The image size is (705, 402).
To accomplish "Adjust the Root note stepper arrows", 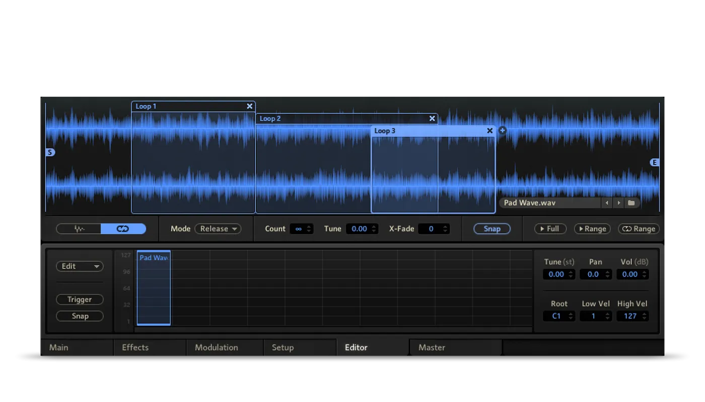I will pyautogui.click(x=571, y=316).
